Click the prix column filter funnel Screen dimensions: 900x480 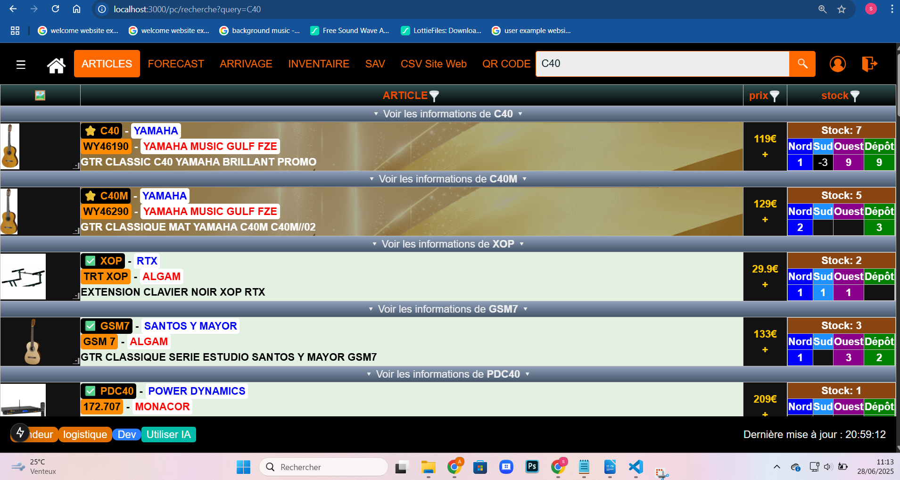[774, 96]
